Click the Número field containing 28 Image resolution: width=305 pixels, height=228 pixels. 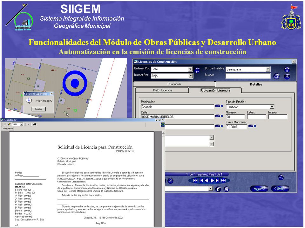click(x=235, y=117)
